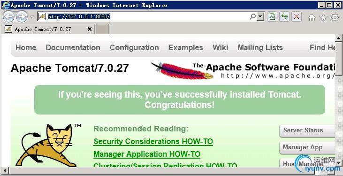This screenshot has width=343, height=176.
Task: Click the Server Status button
Action: [x=307, y=130]
